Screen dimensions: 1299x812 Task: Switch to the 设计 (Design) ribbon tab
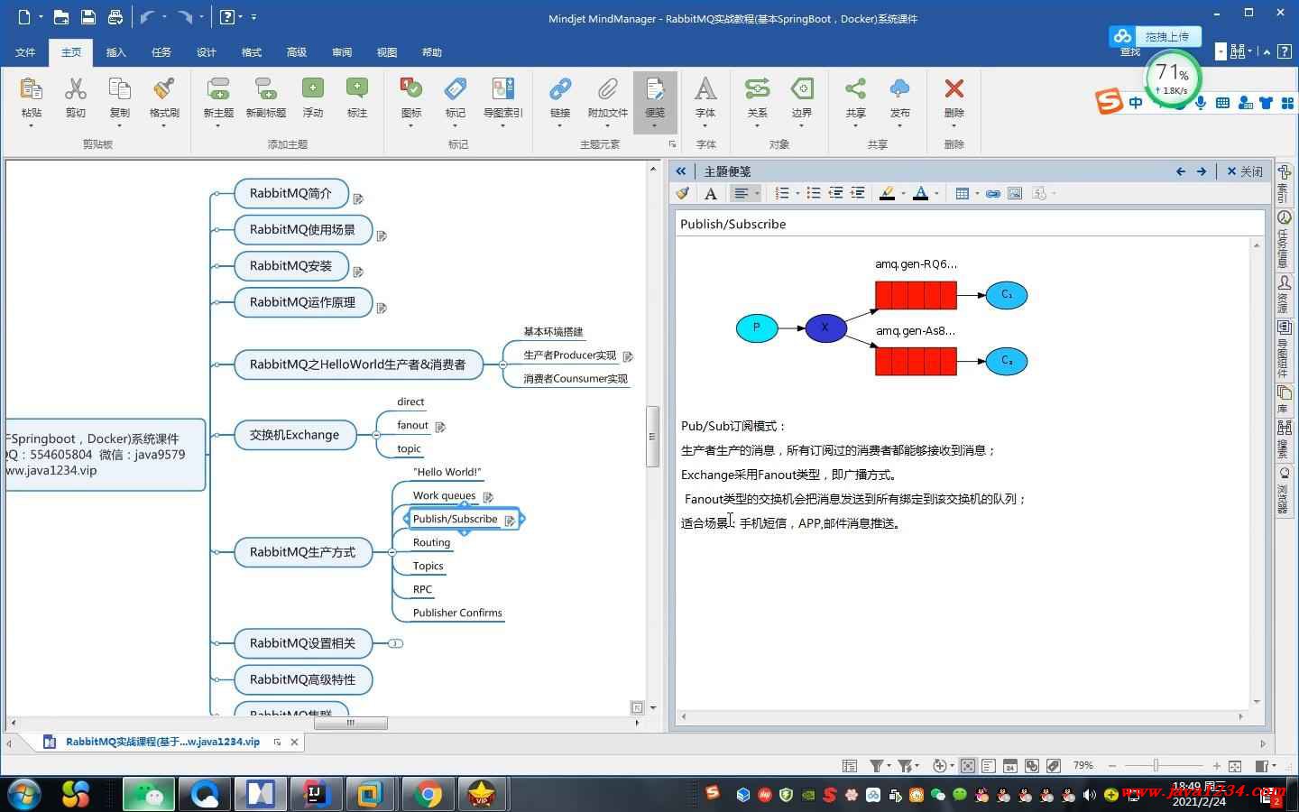click(x=207, y=52)
